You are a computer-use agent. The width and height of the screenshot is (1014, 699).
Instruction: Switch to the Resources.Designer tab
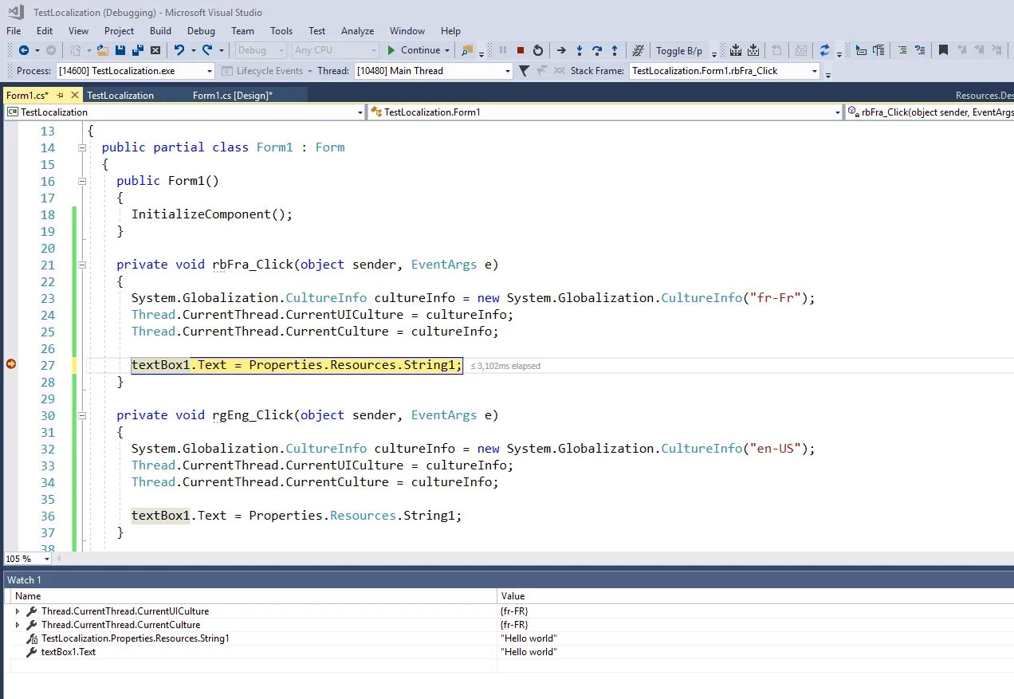[x=984, y=95]
